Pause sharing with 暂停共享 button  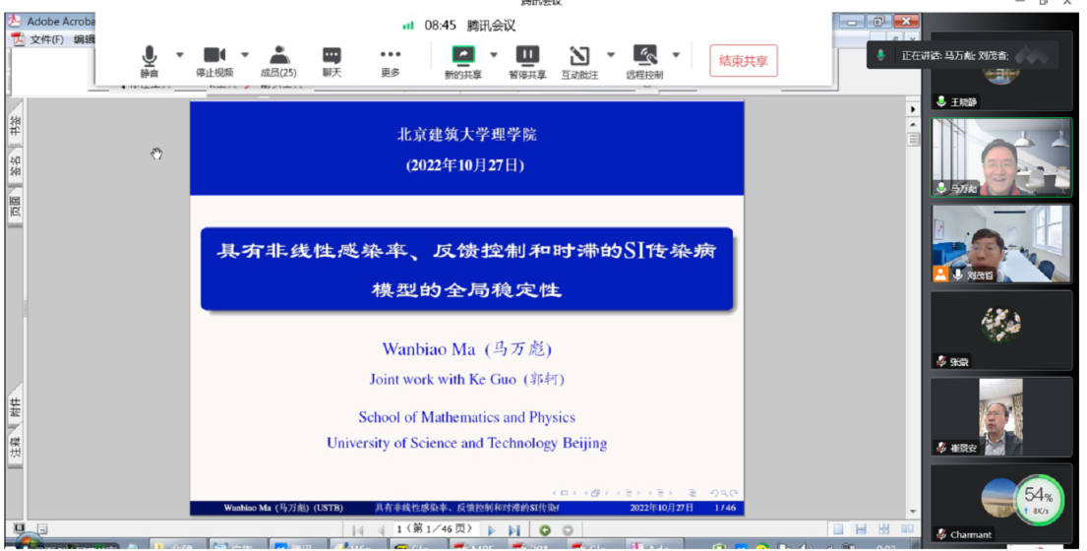tap(527, 60)
